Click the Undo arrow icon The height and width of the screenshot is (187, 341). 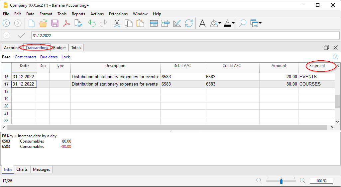tap(92, 23)
